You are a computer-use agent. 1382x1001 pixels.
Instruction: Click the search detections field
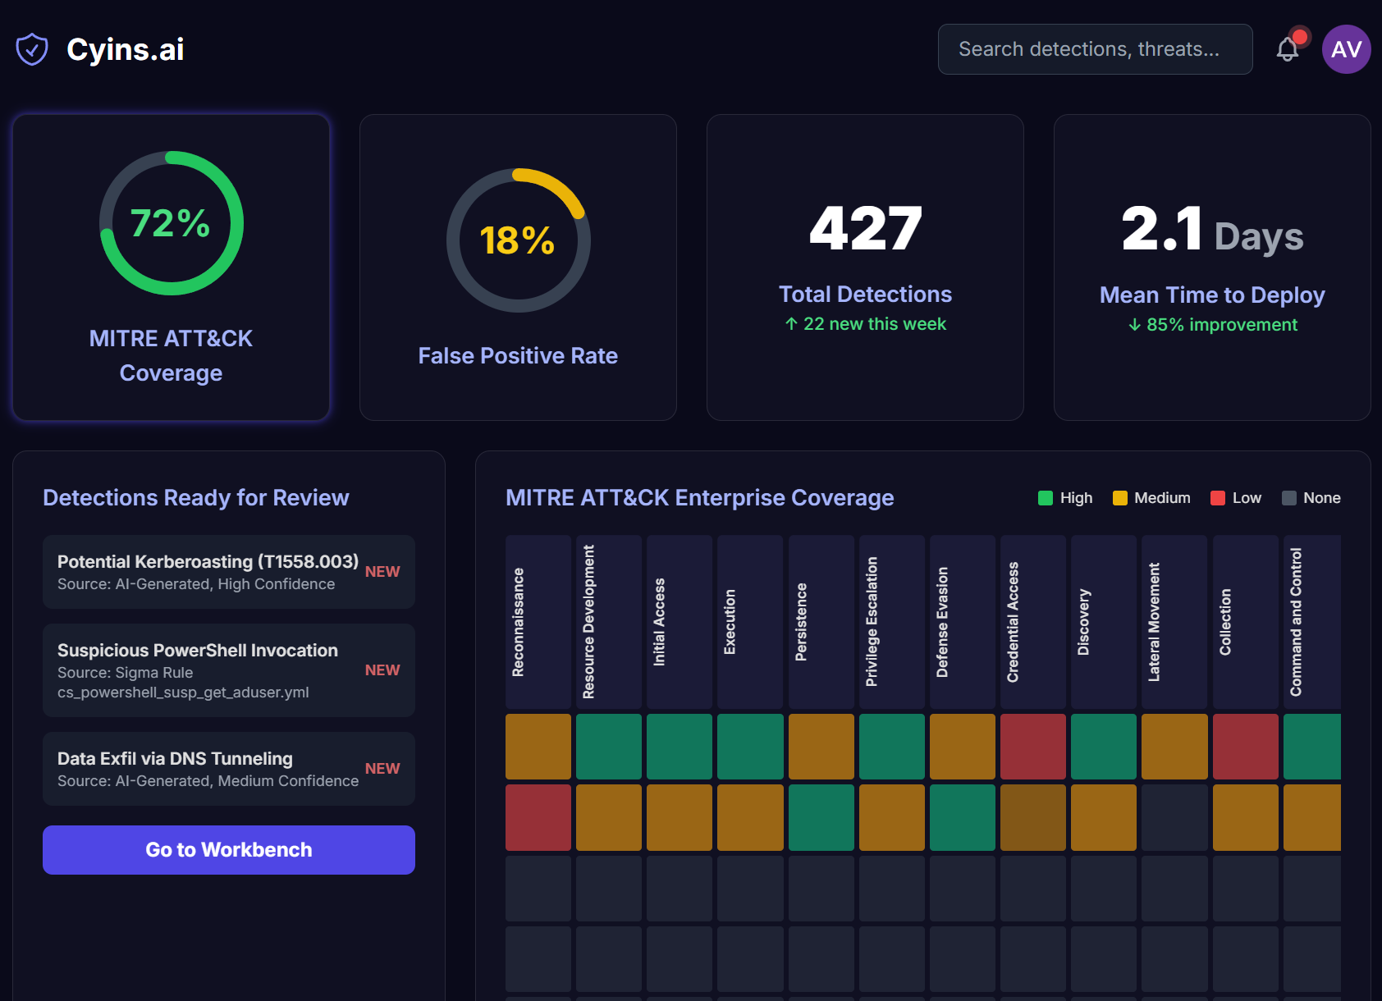coord(1095,49)
